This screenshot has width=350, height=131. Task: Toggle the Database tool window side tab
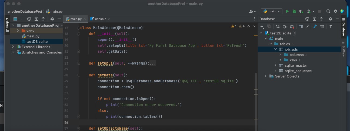[344, 27]
